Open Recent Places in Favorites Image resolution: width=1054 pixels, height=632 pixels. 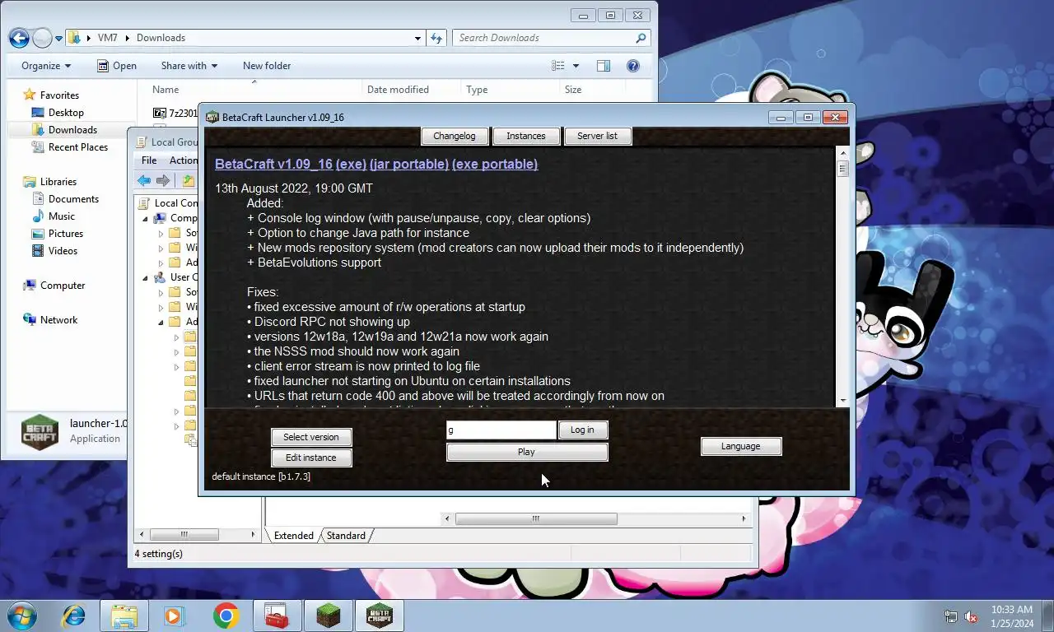coord(69,147)
